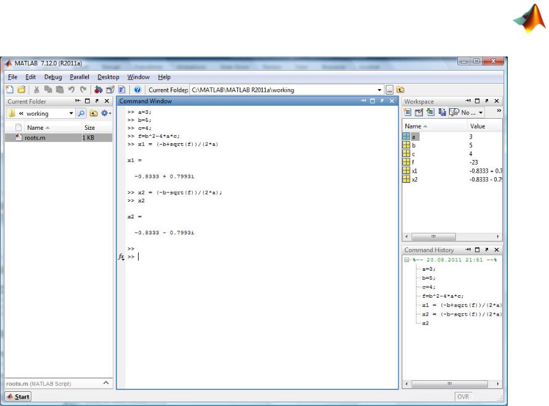The height and width of the screenshot is (406, 549).
Task: Browse for folder using the ellipsis button
Action: (389, 90)
